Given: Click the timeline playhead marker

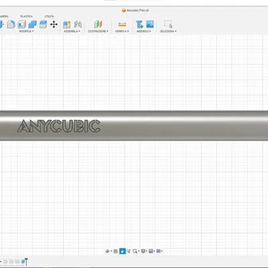Looking at the screenshot, I should [x=26, y=261].
